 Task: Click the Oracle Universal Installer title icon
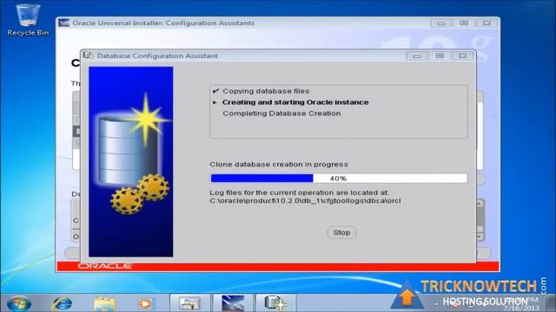coord(63,23)
